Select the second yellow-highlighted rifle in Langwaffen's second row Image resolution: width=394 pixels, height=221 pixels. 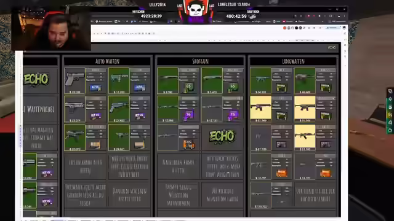pyautogui.click(x=305, y=109)
